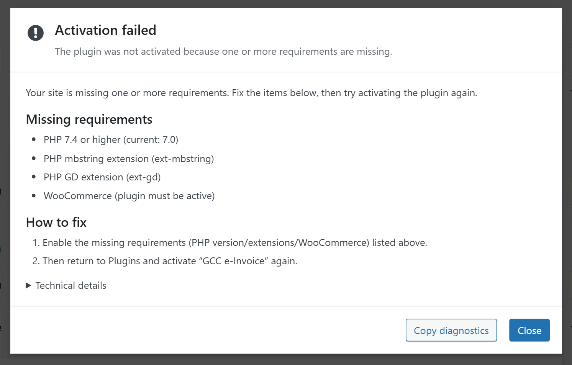This screenshot has height=365, width=572.
Task: Select the "PHP 7.4 or higher" requirement item
Action: (111, 139)
